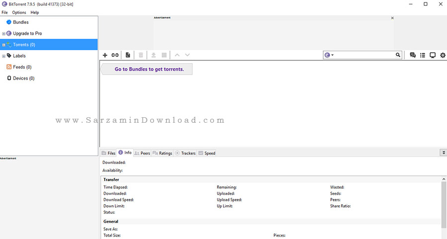Open the File menu

point(4,12)
